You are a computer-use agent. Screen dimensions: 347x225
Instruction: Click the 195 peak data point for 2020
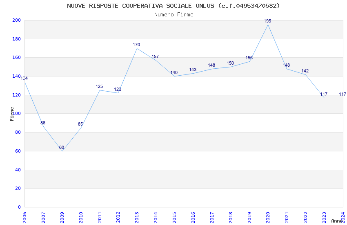(267, 21)
